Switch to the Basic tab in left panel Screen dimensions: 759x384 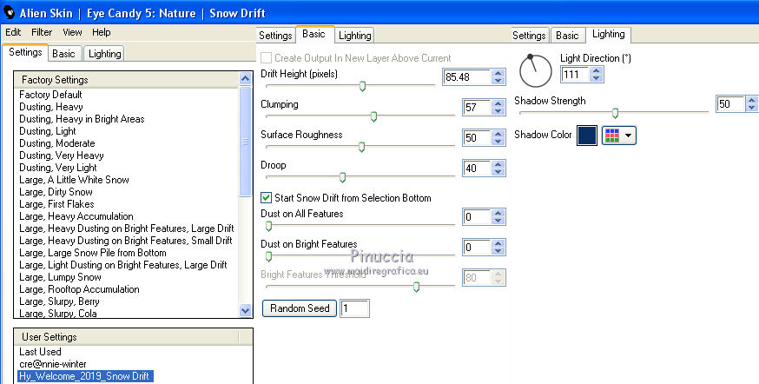click(63, 54)
